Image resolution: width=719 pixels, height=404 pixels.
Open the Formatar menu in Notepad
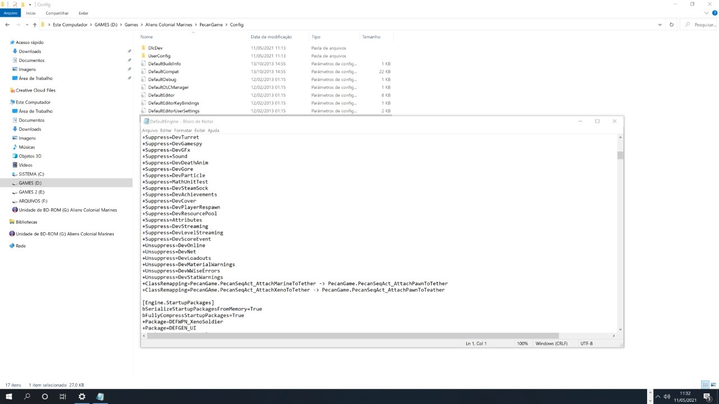[183, 130]
